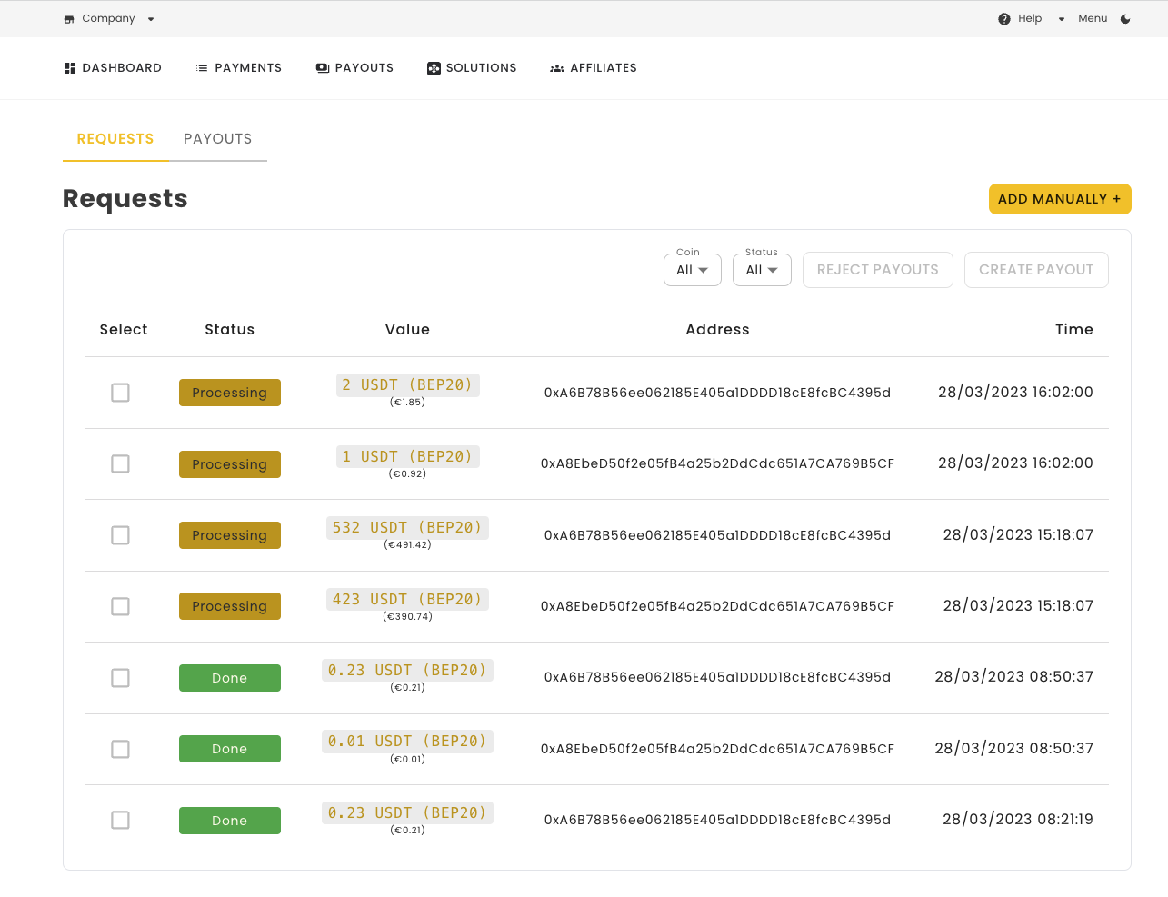This screenshot has height=897, width=1168.
Task: Click the Add Manually button
Action: tap(1060, 199)
